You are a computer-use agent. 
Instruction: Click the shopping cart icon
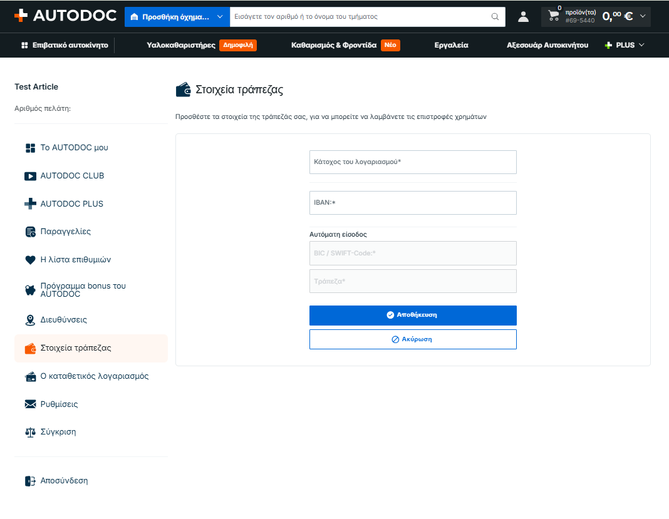(553, 16)
